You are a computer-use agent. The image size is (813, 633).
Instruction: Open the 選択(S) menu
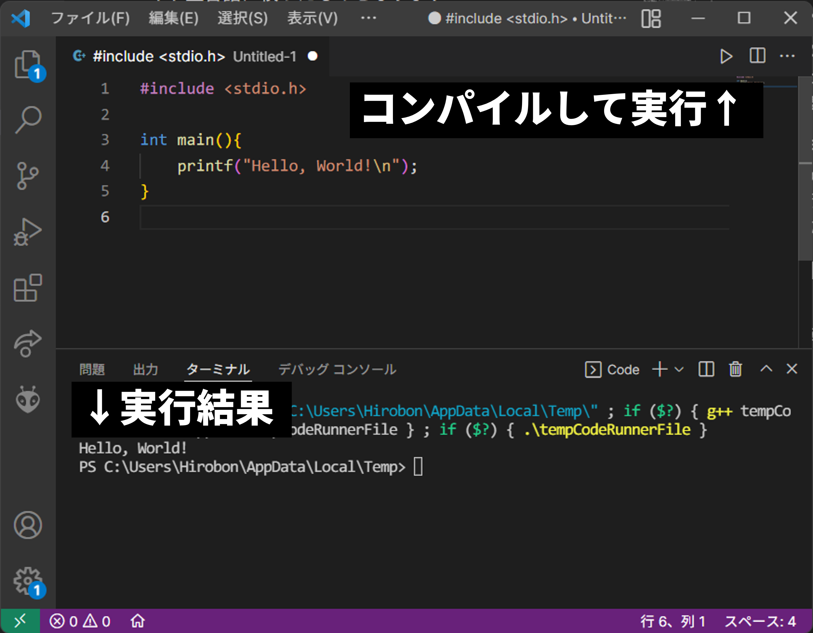(x=242, y=18)
